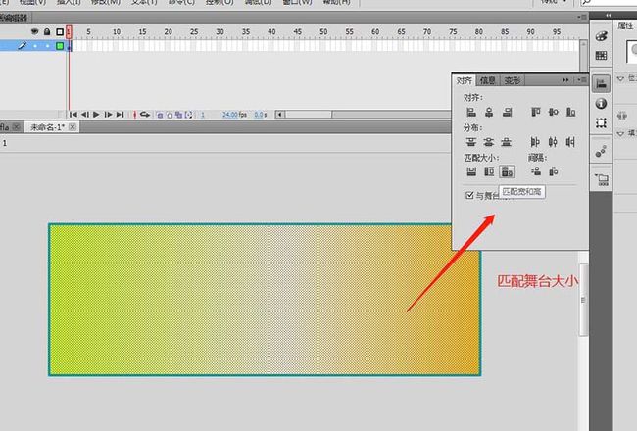Viewport: 637px width, 431px height.
Task: Open the timeline panel options menu
Action: 582,17
